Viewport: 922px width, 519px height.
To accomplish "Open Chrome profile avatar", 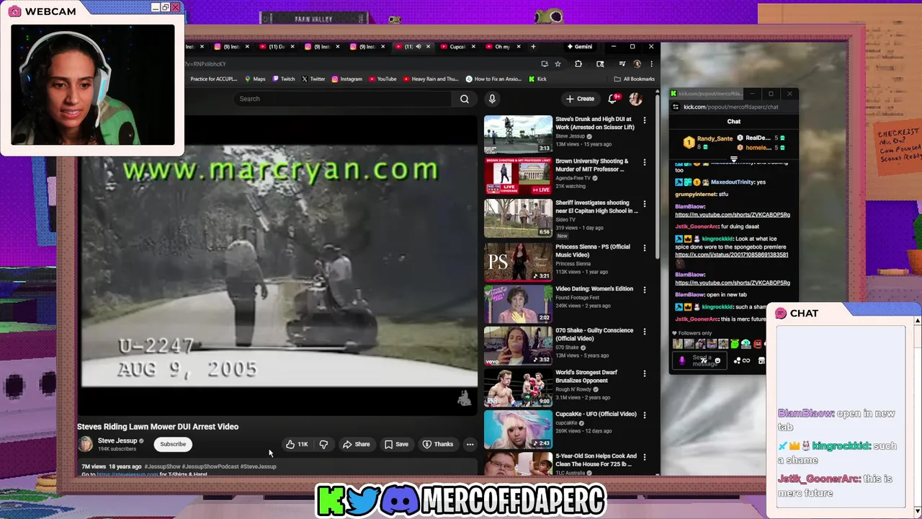I will click(637, 63).
